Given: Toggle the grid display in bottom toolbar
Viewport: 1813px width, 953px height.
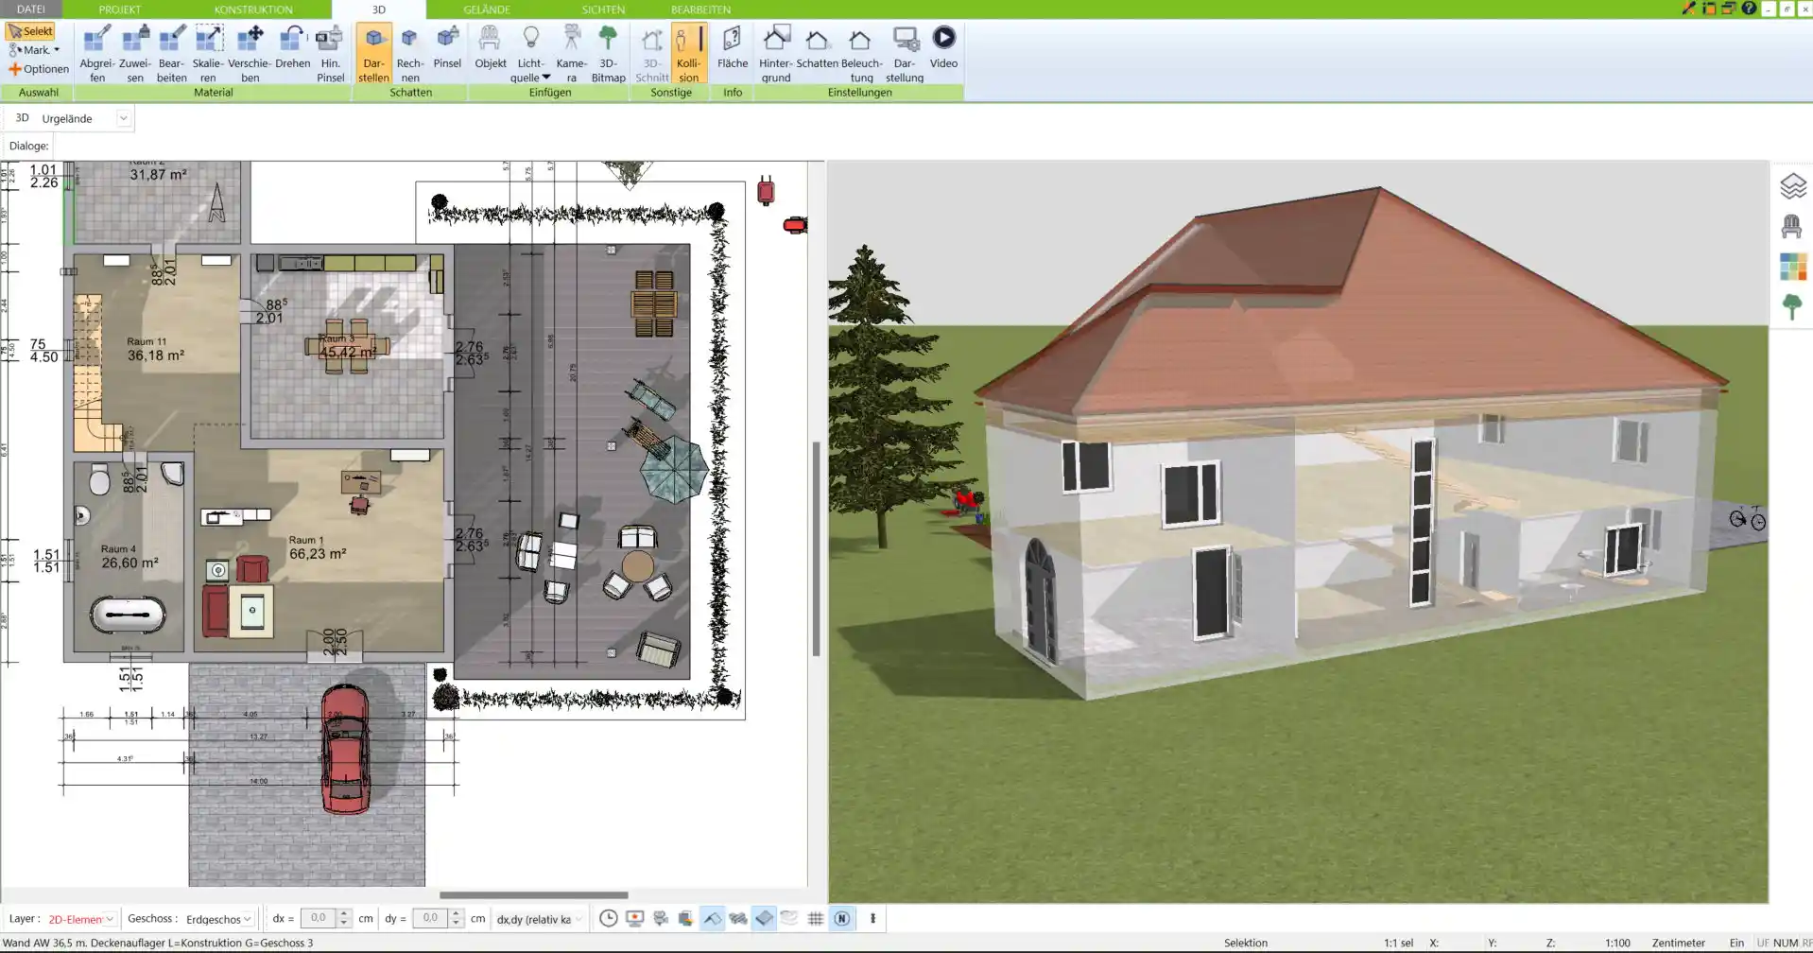Looking at the screenshot, I should pyautogui.click(x=816, y=918).
